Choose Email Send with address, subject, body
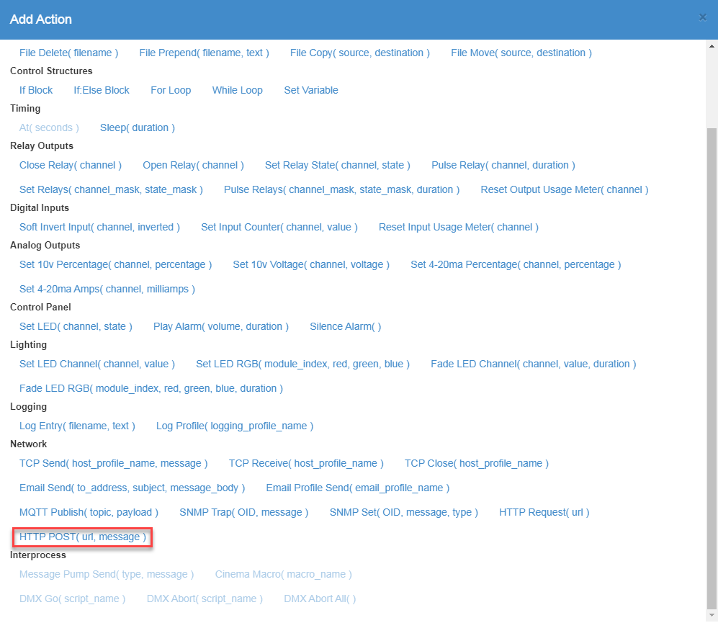Image resolution: width=718 pixels, height=623 pixels. [132, 488]
